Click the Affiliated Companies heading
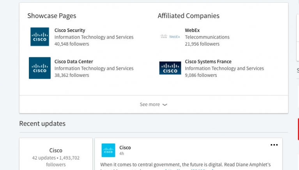Viewport: 299px width, 170px height. [x=188, y=16]
